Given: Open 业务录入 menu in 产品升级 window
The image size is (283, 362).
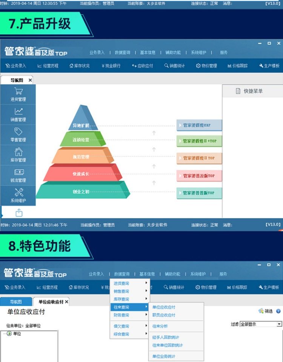Looking at the screenshot, I should (97, 53).
